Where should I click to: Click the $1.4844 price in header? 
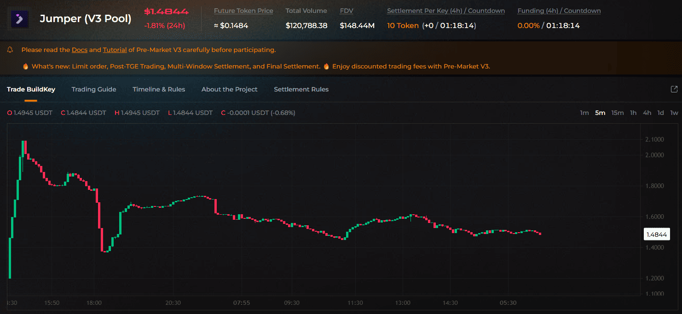pos(166,11)
